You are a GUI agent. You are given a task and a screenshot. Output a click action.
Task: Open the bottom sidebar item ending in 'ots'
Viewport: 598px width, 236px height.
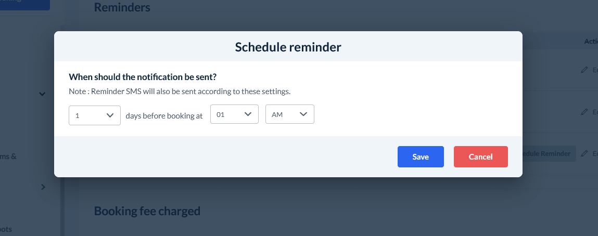(6, 229)
